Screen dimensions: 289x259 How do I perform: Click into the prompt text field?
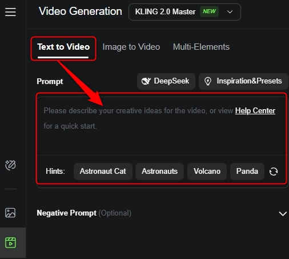tap(162, 126)
